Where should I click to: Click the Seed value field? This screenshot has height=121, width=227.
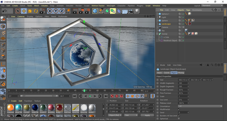[183, 112]
